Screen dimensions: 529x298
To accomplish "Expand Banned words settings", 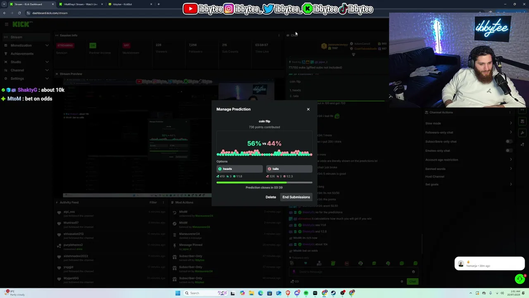I will (x=468, y=169).
